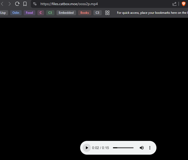Open the gray C3 bookmark folder
Screen dimensions: 188x160
coord(97,13)
